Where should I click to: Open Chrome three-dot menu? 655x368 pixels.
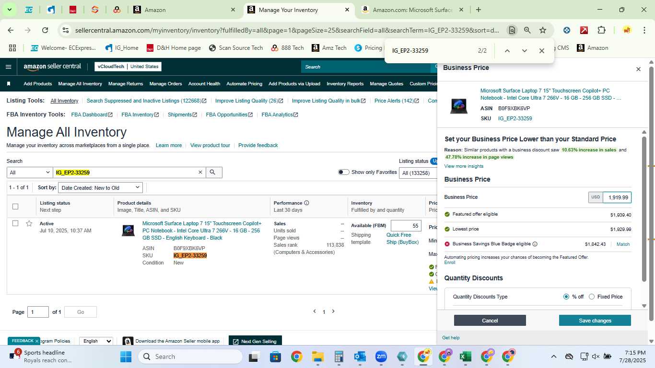click(x=644, y=30)
